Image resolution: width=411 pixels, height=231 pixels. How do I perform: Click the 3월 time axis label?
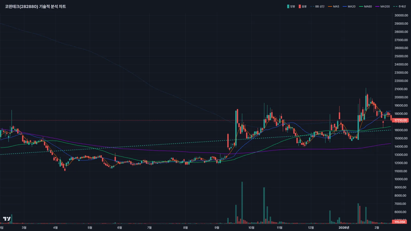(24, 228)
